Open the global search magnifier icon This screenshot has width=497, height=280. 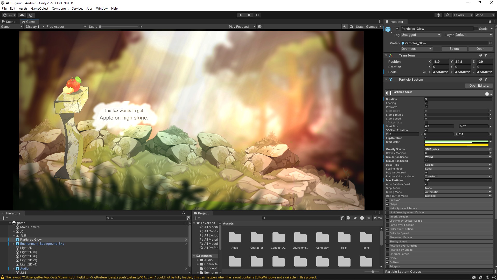447,15
